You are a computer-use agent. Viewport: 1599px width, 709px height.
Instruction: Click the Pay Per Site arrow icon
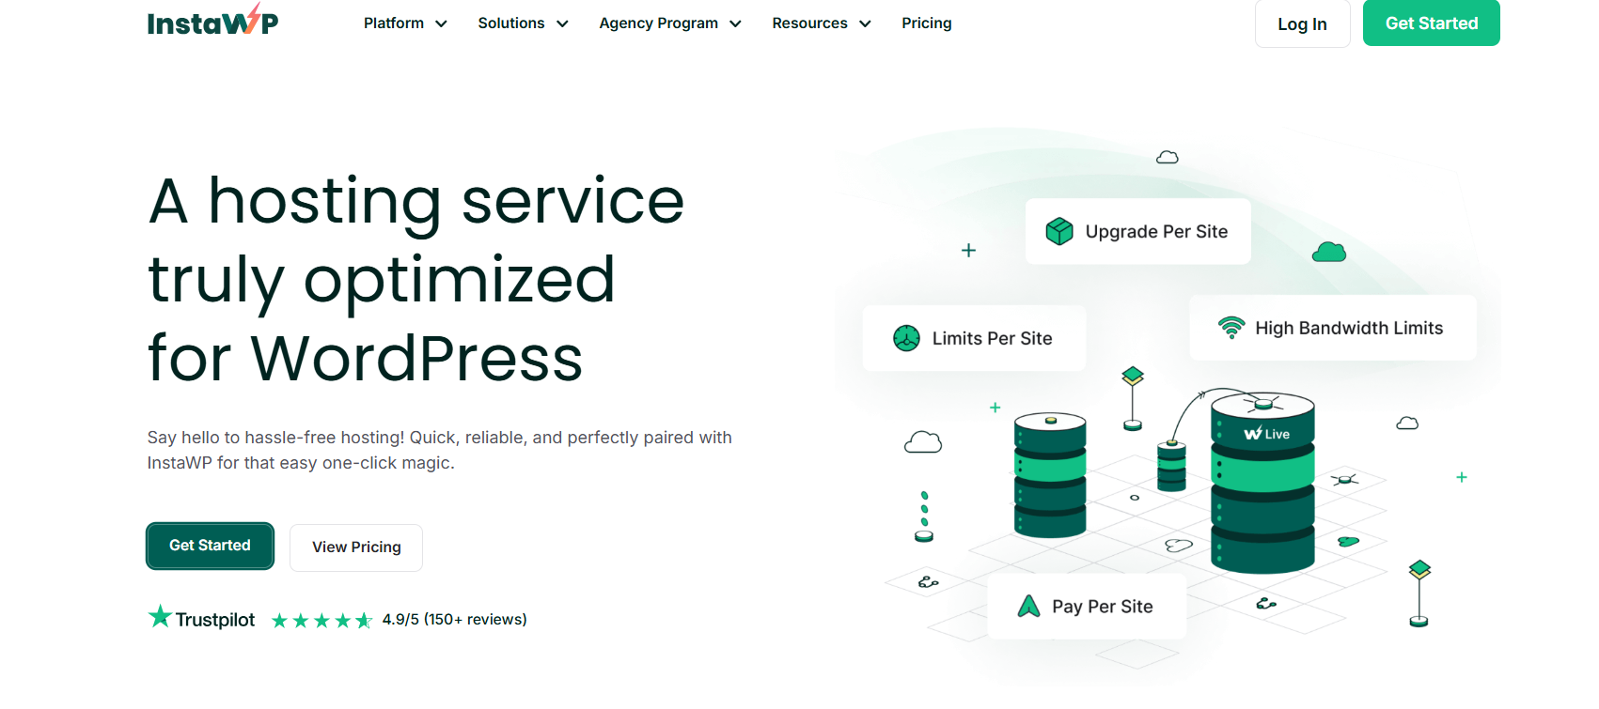pos(1029,607)
